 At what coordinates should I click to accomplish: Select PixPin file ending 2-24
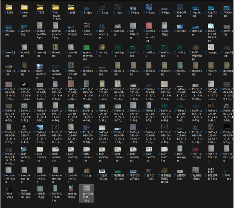pos(227,112)
